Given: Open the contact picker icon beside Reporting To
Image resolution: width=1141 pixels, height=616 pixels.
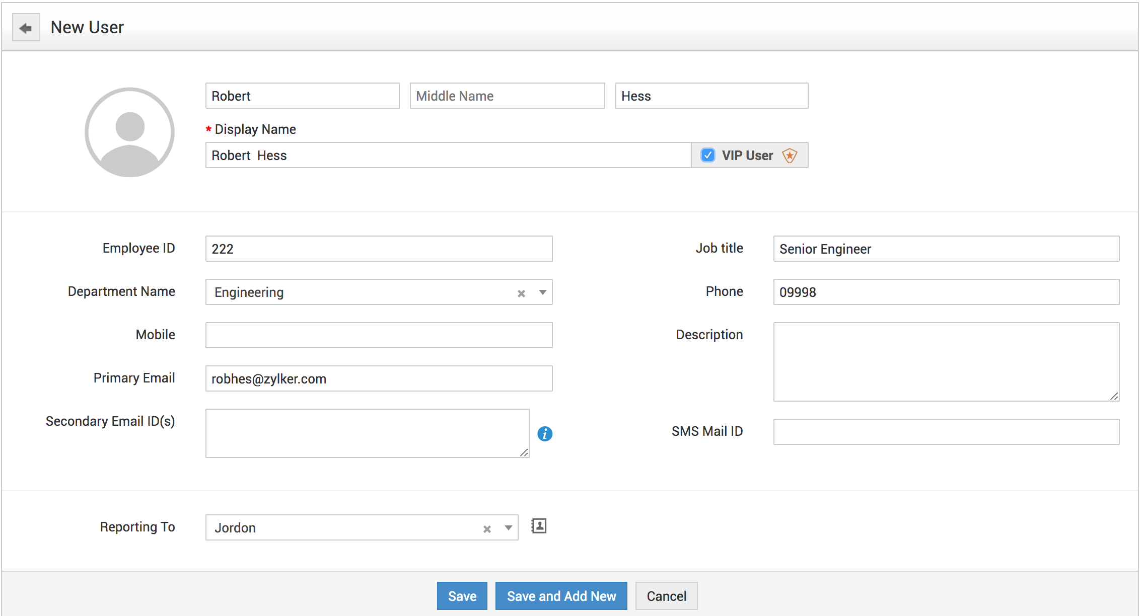Looking at the screenshot, I should (x=539, y=526).
